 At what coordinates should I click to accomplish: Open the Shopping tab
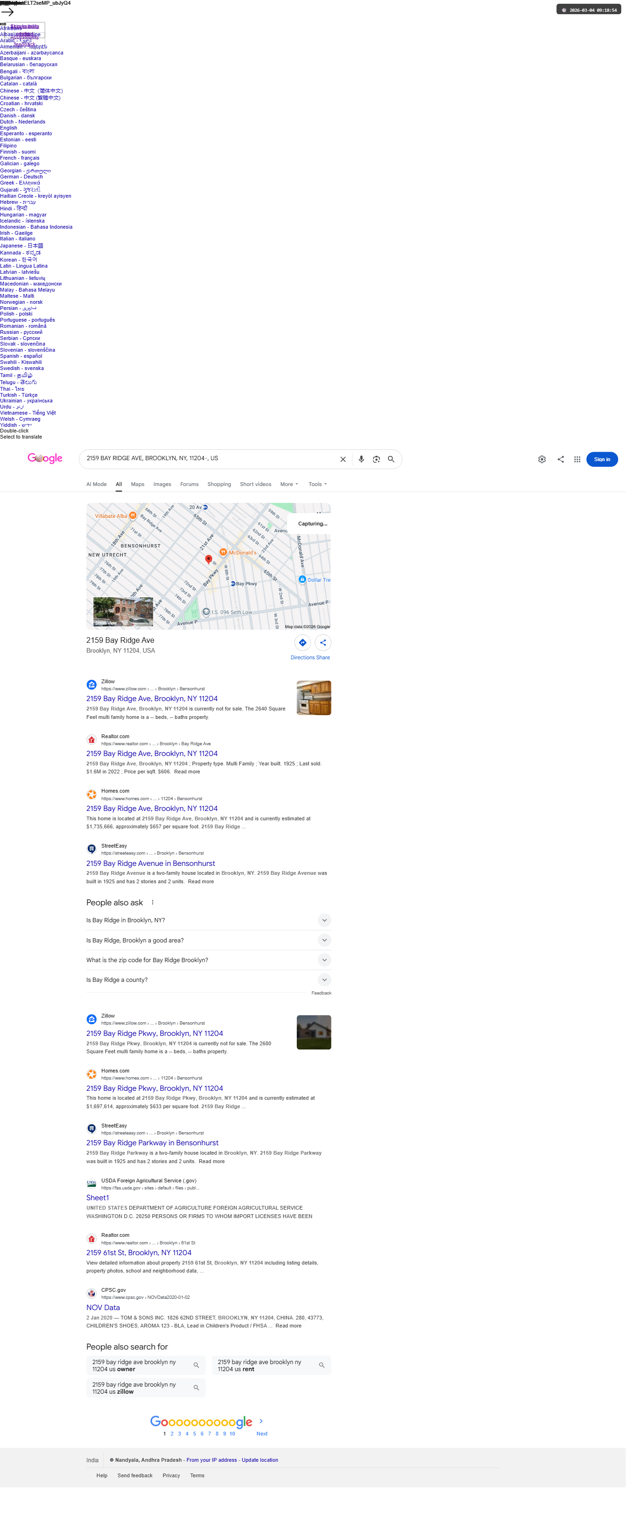[x=219, y=484]
